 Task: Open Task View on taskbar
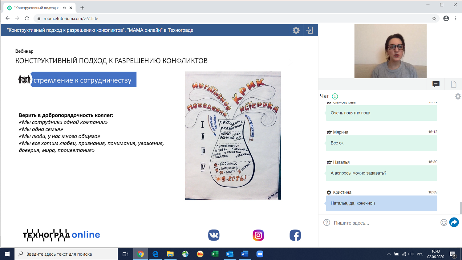(x=125, y=254)
